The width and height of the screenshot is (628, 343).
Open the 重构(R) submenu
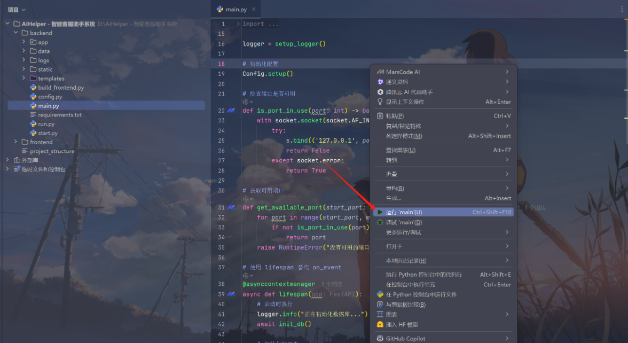444,188
